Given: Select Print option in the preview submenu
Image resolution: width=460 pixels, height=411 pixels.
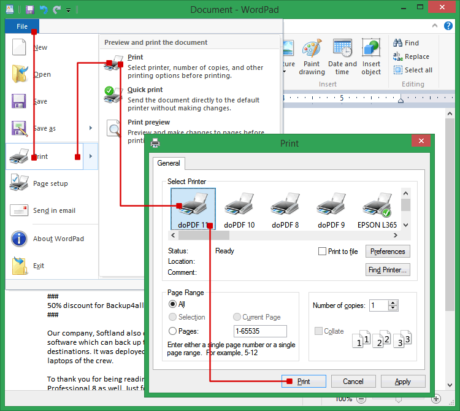Looking at the screenshot, I should coord(190,66).
